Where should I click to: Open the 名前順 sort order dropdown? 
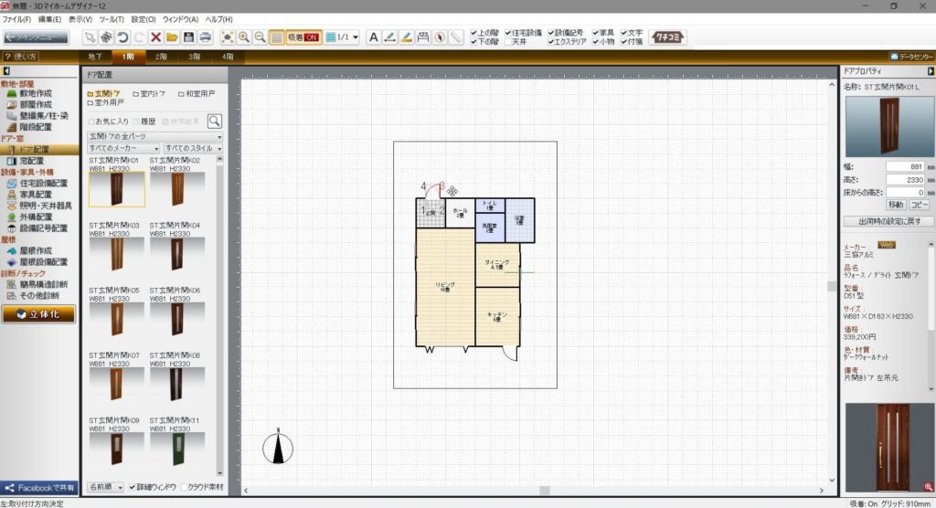[x=106, y=487]
